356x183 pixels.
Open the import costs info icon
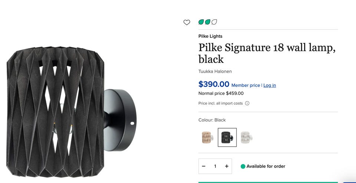click(x=247, y=103)
